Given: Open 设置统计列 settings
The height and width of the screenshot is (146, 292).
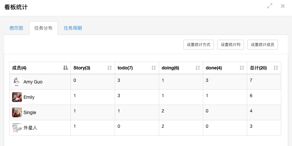Looking at the screenshot, I should (231, 45).
